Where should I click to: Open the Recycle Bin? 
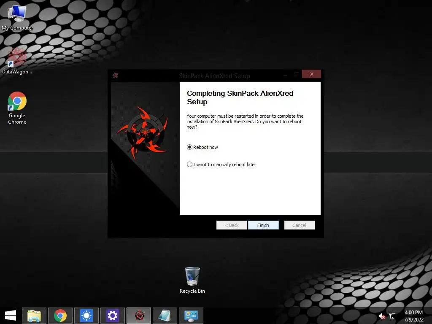pyautogui.click(x=192, y=280)
